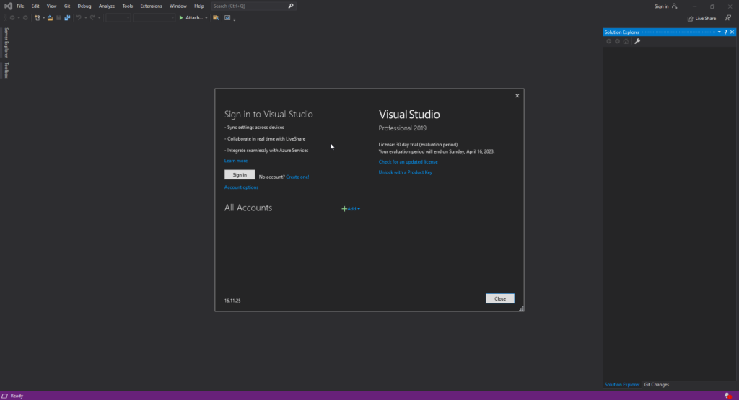Click Solution Explorer Home icon

click(x=626, y=41)
